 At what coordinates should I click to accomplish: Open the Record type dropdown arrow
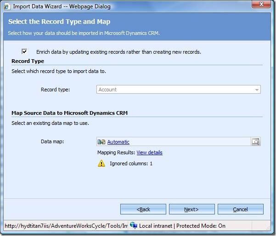(257, 90)
